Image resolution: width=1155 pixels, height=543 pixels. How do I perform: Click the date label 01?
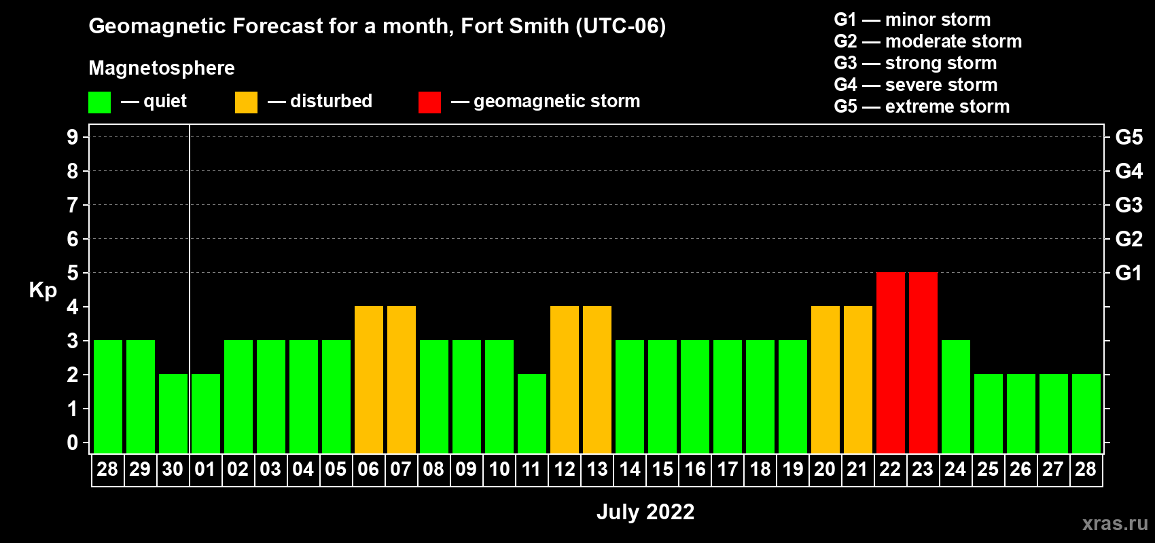tap(205, 470)
